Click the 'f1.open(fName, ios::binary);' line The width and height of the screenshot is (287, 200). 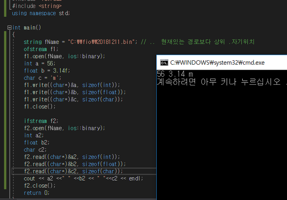[x=65, y=56]
